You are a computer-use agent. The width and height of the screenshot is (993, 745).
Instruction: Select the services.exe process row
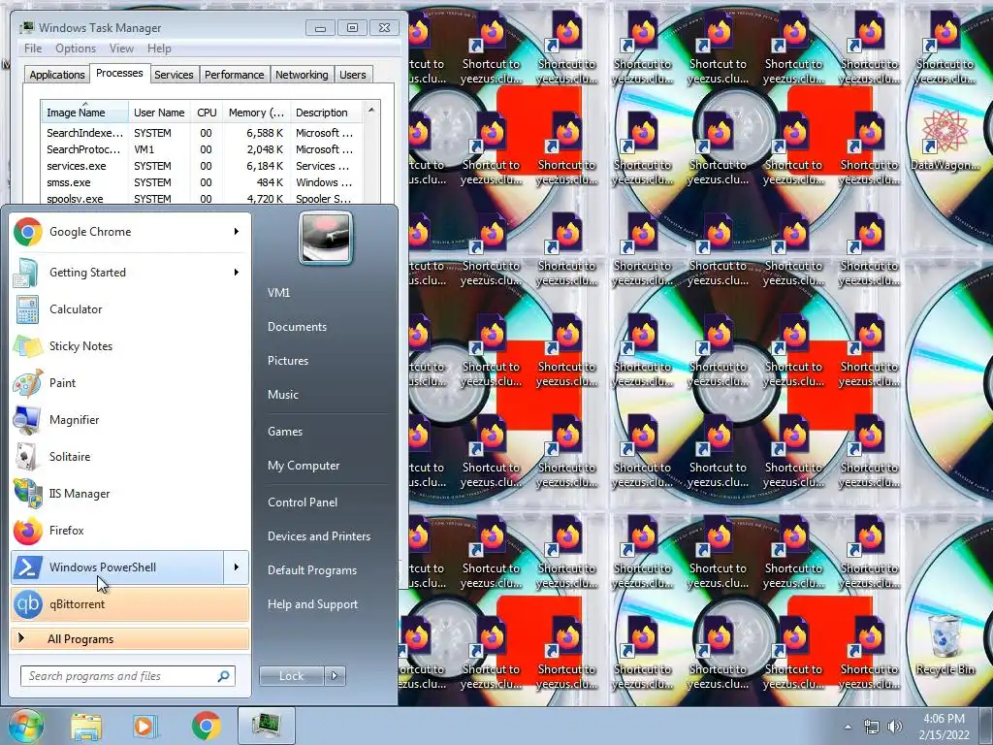tap(202, 166)
